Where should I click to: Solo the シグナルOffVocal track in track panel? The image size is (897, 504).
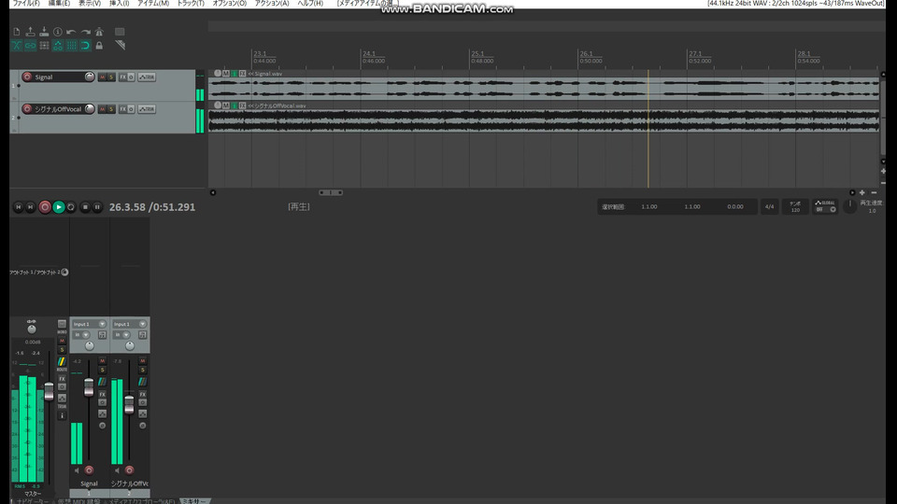pyautogui.click(x=111, y=109)
